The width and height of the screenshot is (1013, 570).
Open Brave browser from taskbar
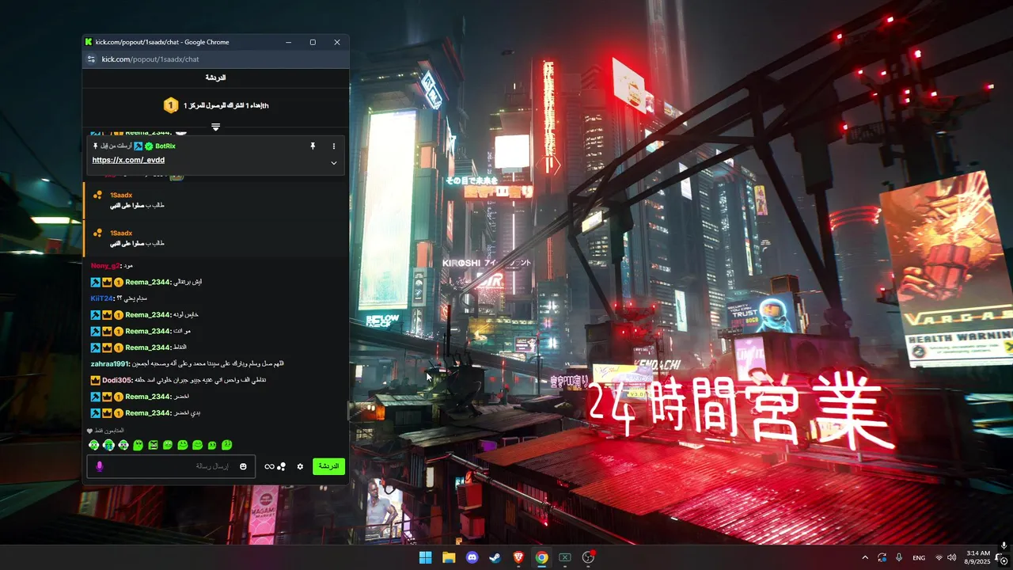(518, 557)
